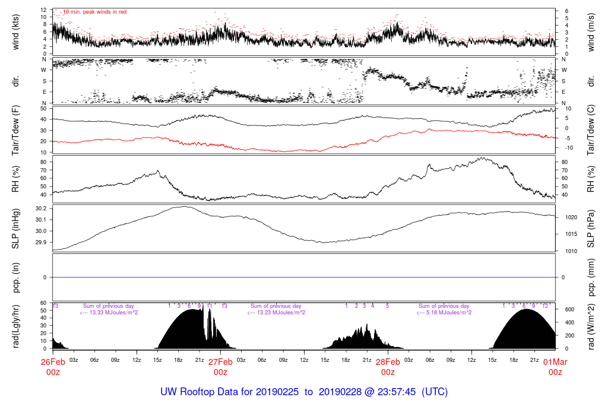Click the '30.1' tick on SLP axis
This screenshot has width=608, height=416.
(x=41, y=220)
